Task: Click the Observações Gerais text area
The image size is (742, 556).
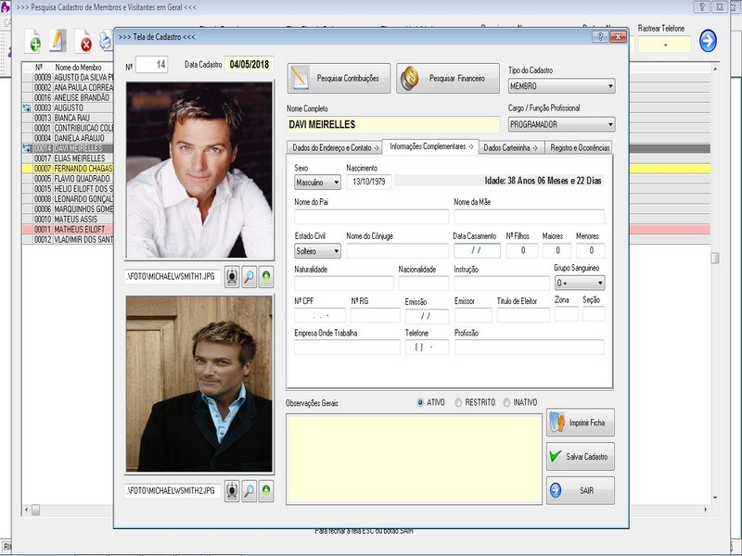Action: pyautogui.click(x=414, y=459)
